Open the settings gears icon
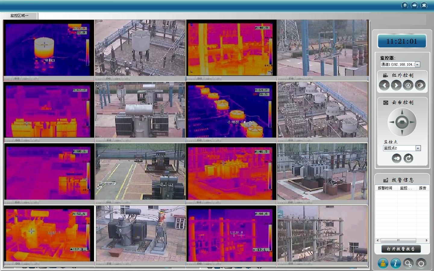 click(408, 263)
